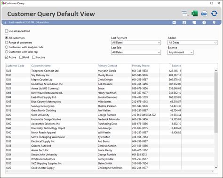Image resolution: width=223 pixels, height=178 pixels.
Task: Open the view layout options icon
Action: click(x=185, y=14)
